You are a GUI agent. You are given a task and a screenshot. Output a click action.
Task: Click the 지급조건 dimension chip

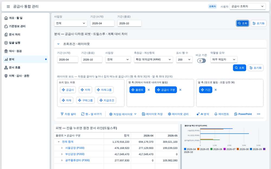tap(107, 100)
